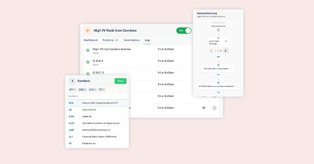Click the info icon below Start automation
The image size is (314, 164).
click(x=218, y=30)
